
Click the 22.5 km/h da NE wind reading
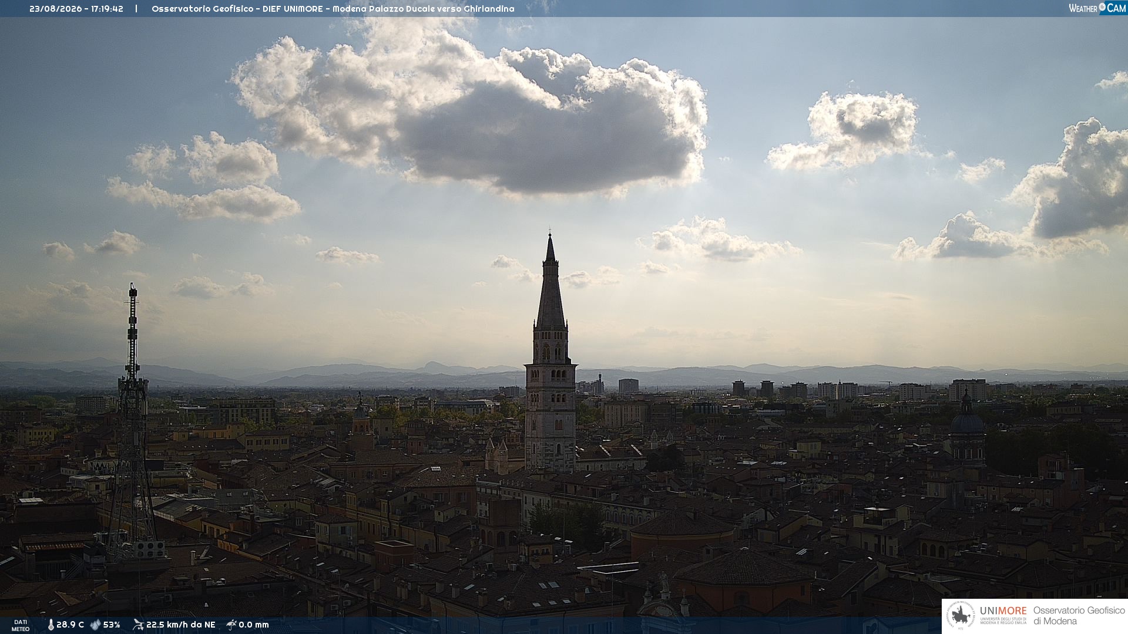click(x=180, y=625)
